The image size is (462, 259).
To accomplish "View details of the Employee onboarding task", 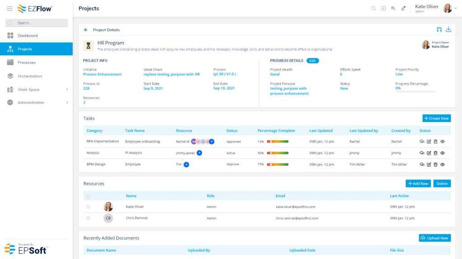I will pyautogui.click(x=443, y=141).
